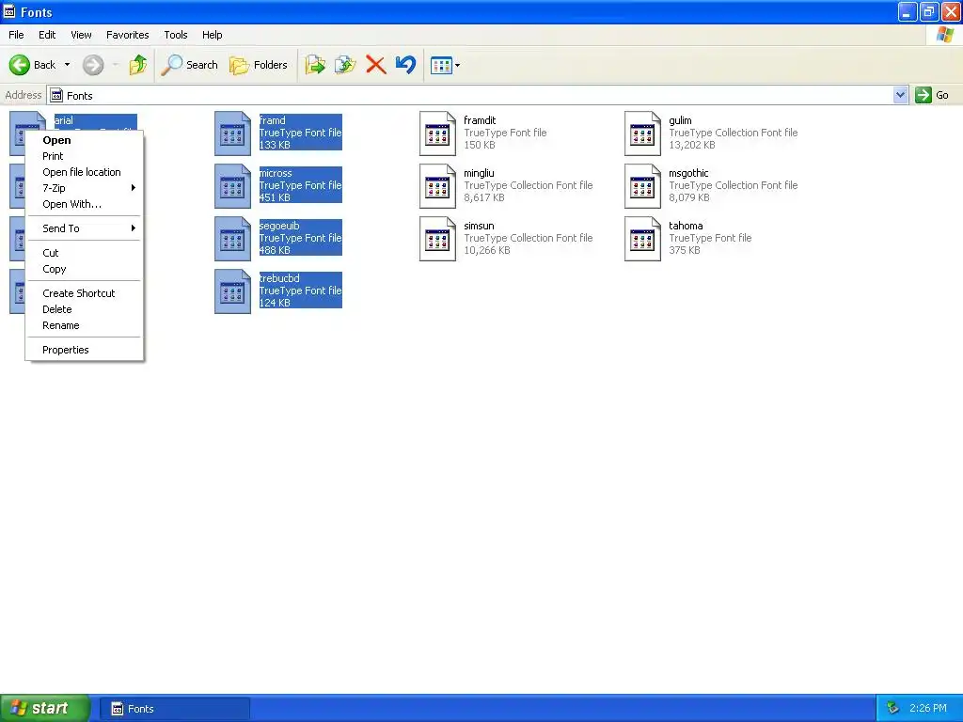Click the Go button

[x=932, y=95]
